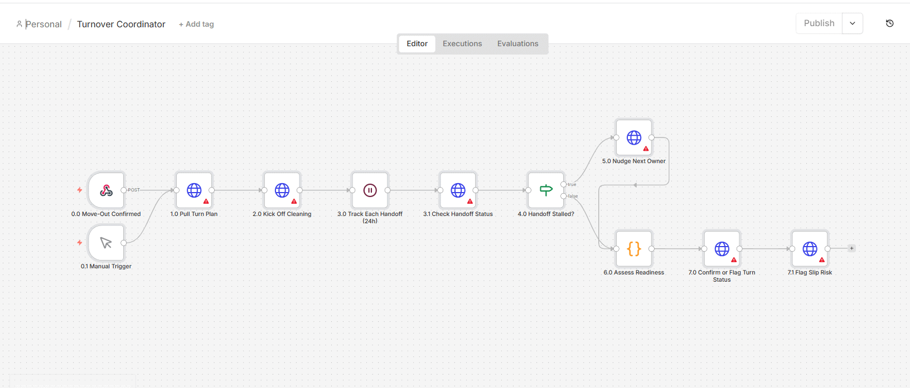Select the 0.1 Manual Trigger node
The image size is (910, 388).
106,243
